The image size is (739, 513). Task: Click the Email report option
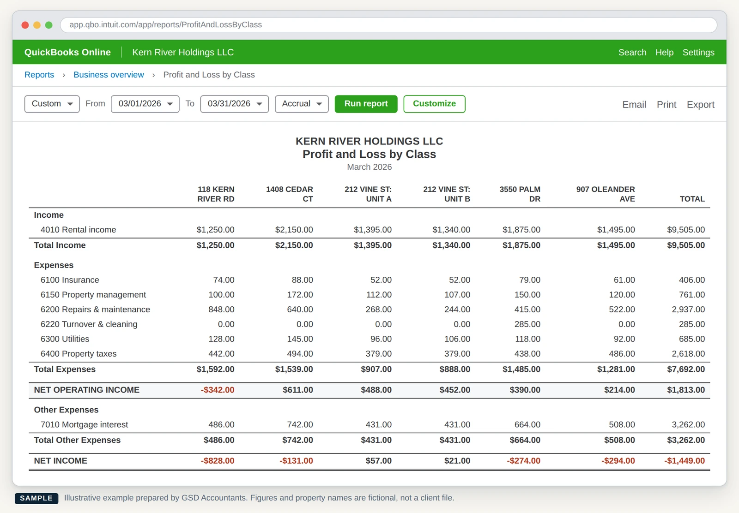tap(634, 105)
